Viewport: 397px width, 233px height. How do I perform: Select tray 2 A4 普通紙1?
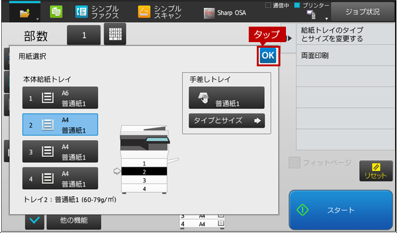click(60, 125)
